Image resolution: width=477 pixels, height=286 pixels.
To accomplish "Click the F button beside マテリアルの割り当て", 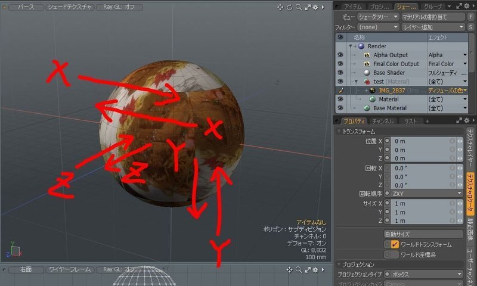I will (x=470, y=17).
